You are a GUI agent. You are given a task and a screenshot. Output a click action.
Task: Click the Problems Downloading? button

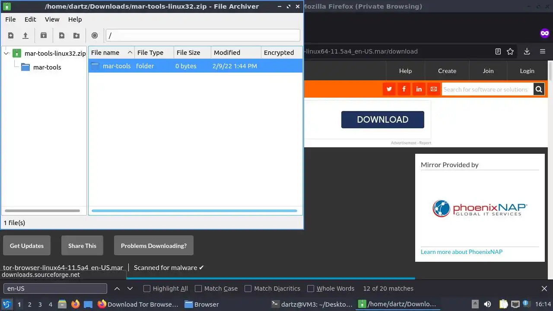[154, 245]
